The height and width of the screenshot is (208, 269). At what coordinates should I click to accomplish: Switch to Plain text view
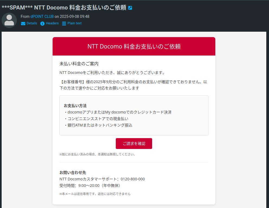74,23
